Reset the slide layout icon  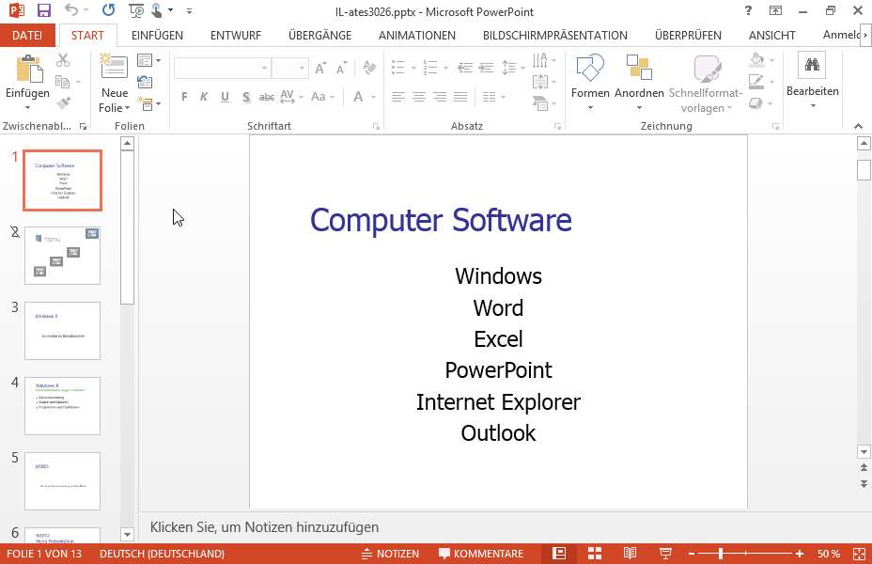point(145,83)
